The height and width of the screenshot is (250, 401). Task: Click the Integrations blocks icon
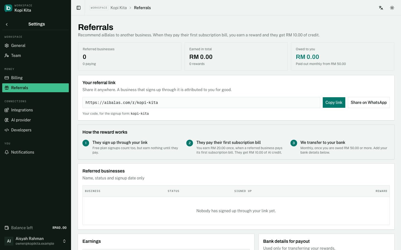pyautogui.click(x=7, y=110)
